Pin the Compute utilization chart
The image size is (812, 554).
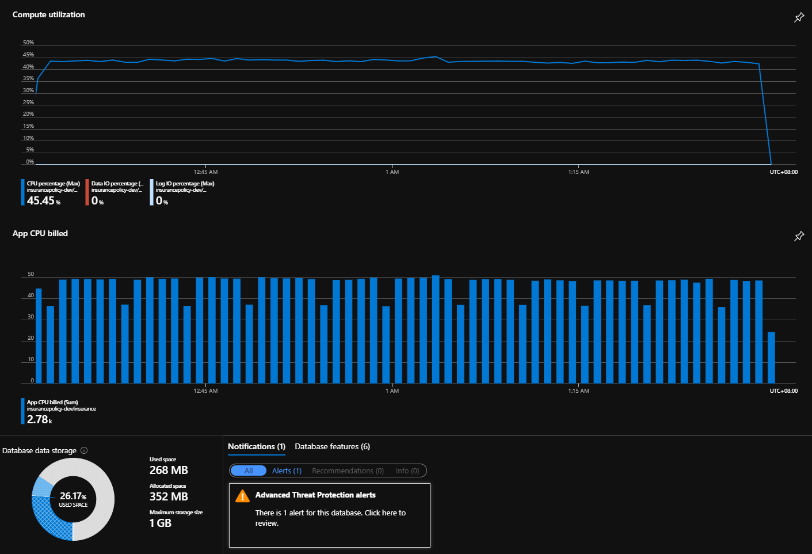pyautogui.click(x=799, y=17)
